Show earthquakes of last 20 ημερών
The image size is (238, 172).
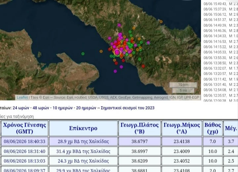click(86, 108)
